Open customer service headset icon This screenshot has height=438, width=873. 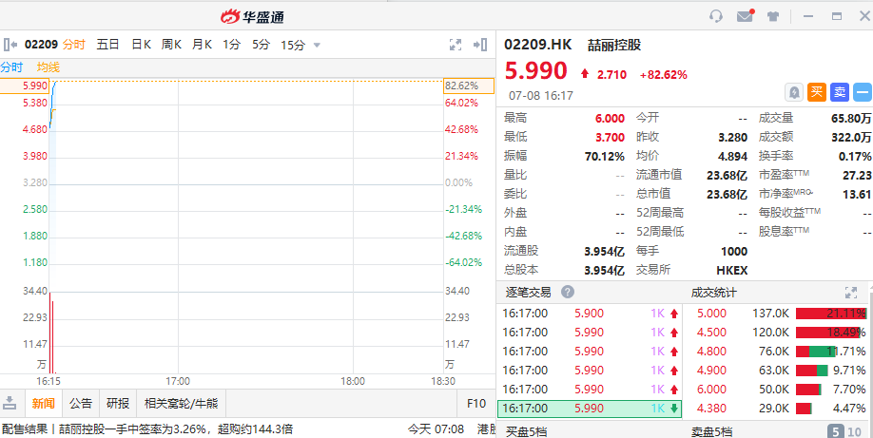(x=716, y=16)
